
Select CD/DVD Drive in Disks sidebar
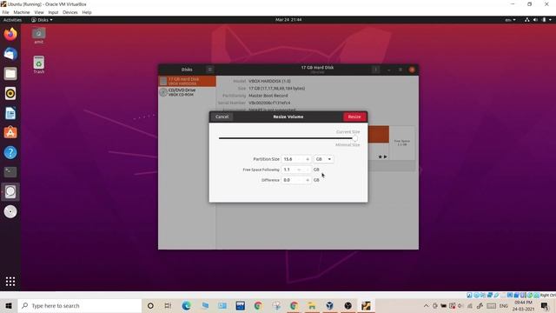tap(187, 92)
